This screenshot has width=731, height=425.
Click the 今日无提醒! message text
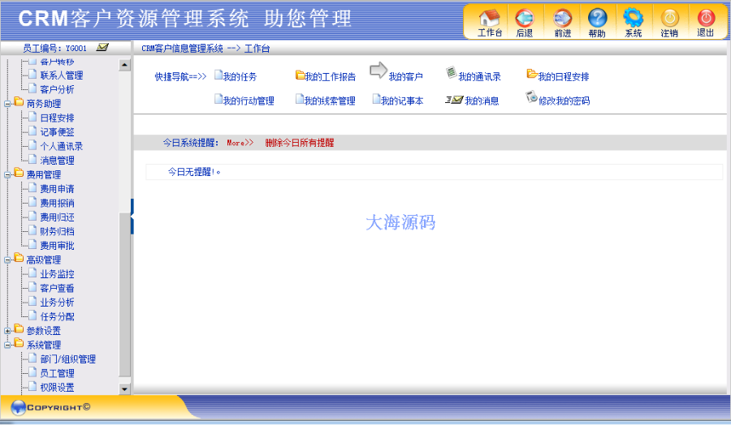tap(194, 172)
